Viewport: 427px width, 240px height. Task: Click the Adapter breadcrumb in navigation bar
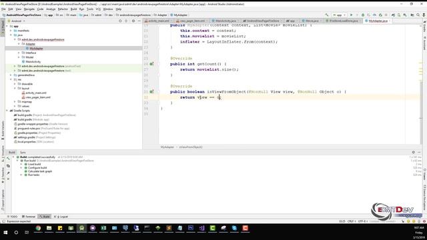160,15
